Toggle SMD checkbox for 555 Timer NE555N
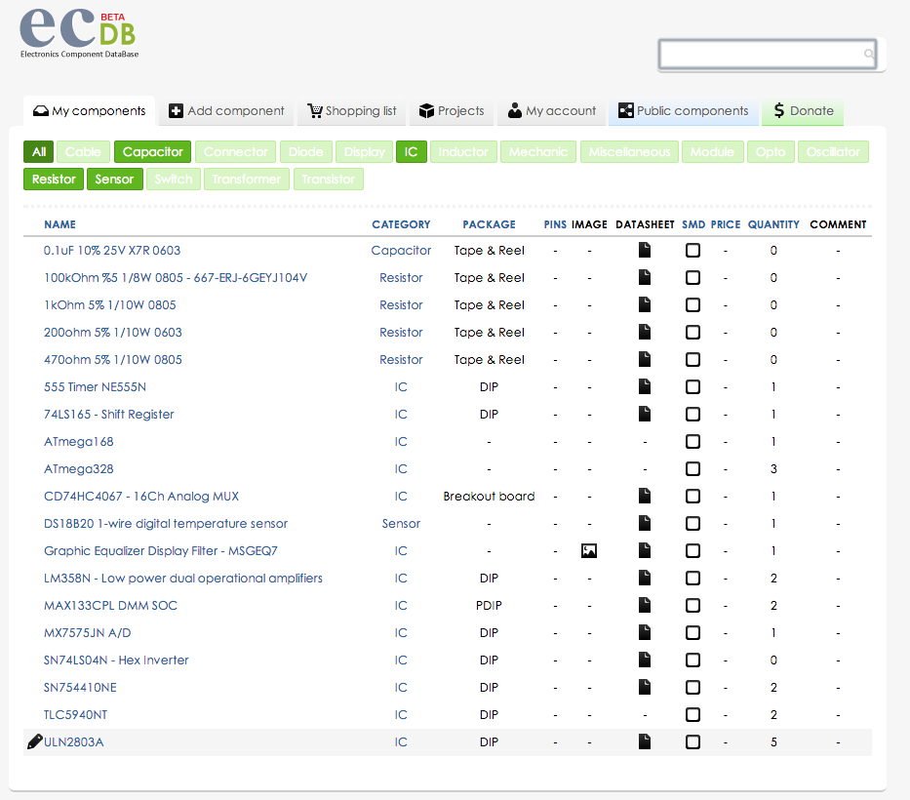Viewport: 910px width, 800px height. 692,386
